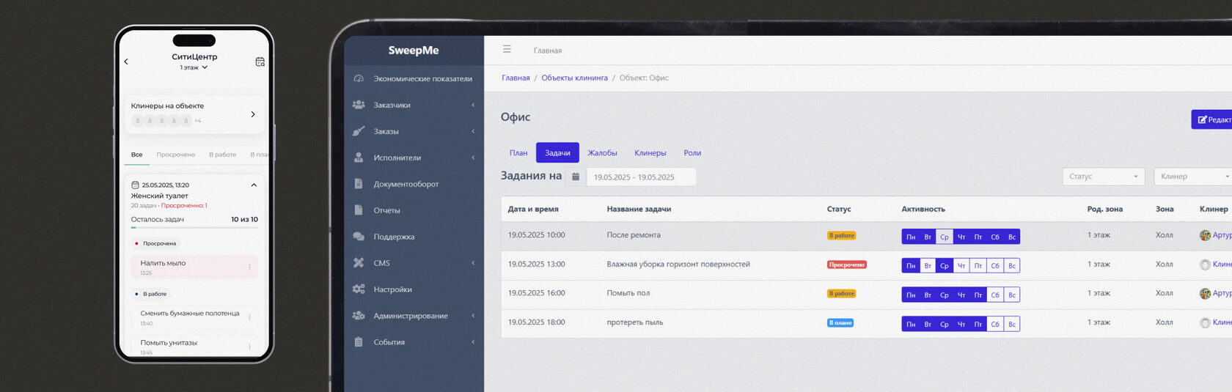
Task: Click the Редактировать edit button
Action: pos(1211,119)
